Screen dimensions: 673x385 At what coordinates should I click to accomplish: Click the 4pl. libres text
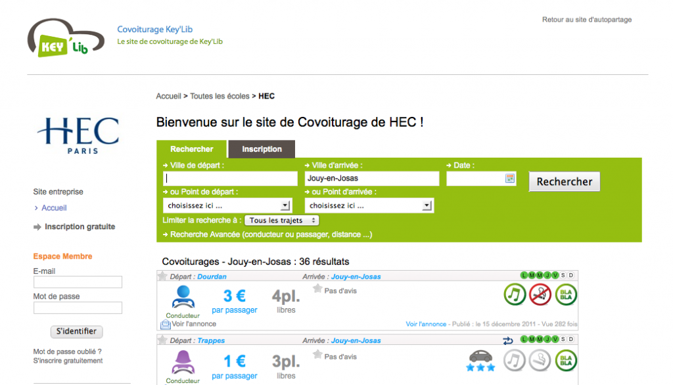point(286,302)
